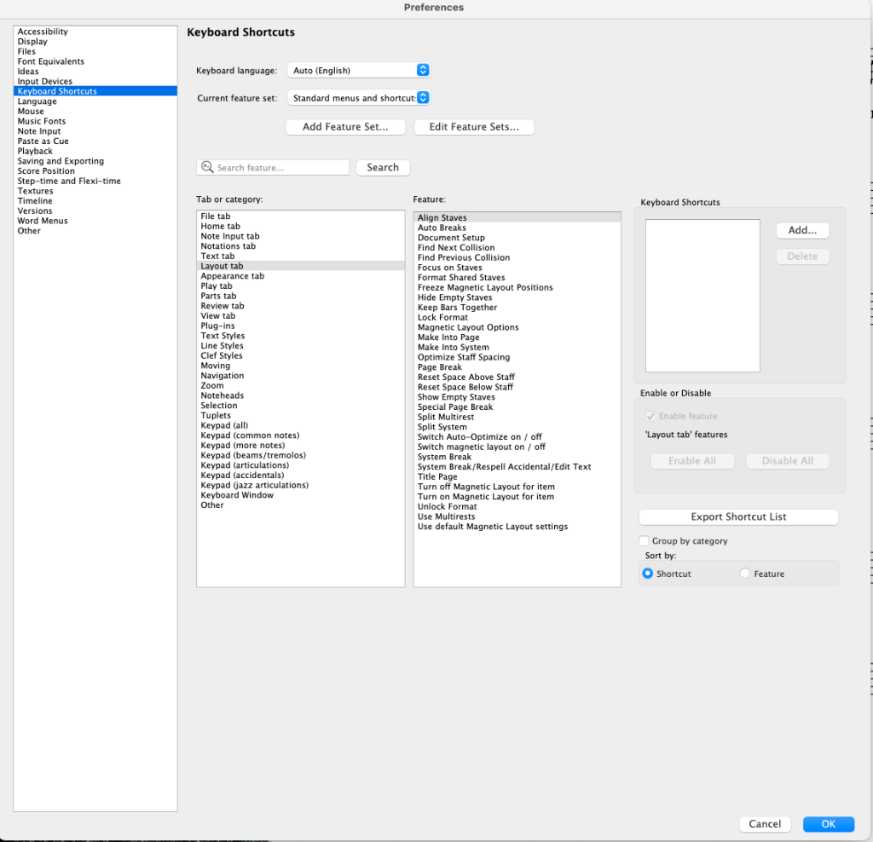Viewport: 873px width, 842px height.
Task: Click Add to assign a keyboard shortcut
Action: [802, 230]
